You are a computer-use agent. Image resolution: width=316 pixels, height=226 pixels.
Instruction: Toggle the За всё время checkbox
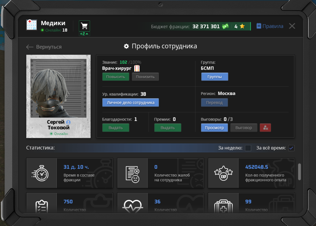(x=291, y=148)
